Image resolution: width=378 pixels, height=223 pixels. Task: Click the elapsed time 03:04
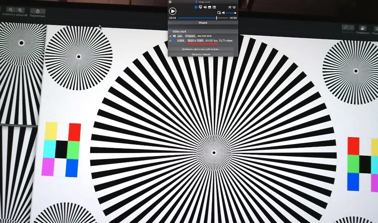tap(172, 18)
